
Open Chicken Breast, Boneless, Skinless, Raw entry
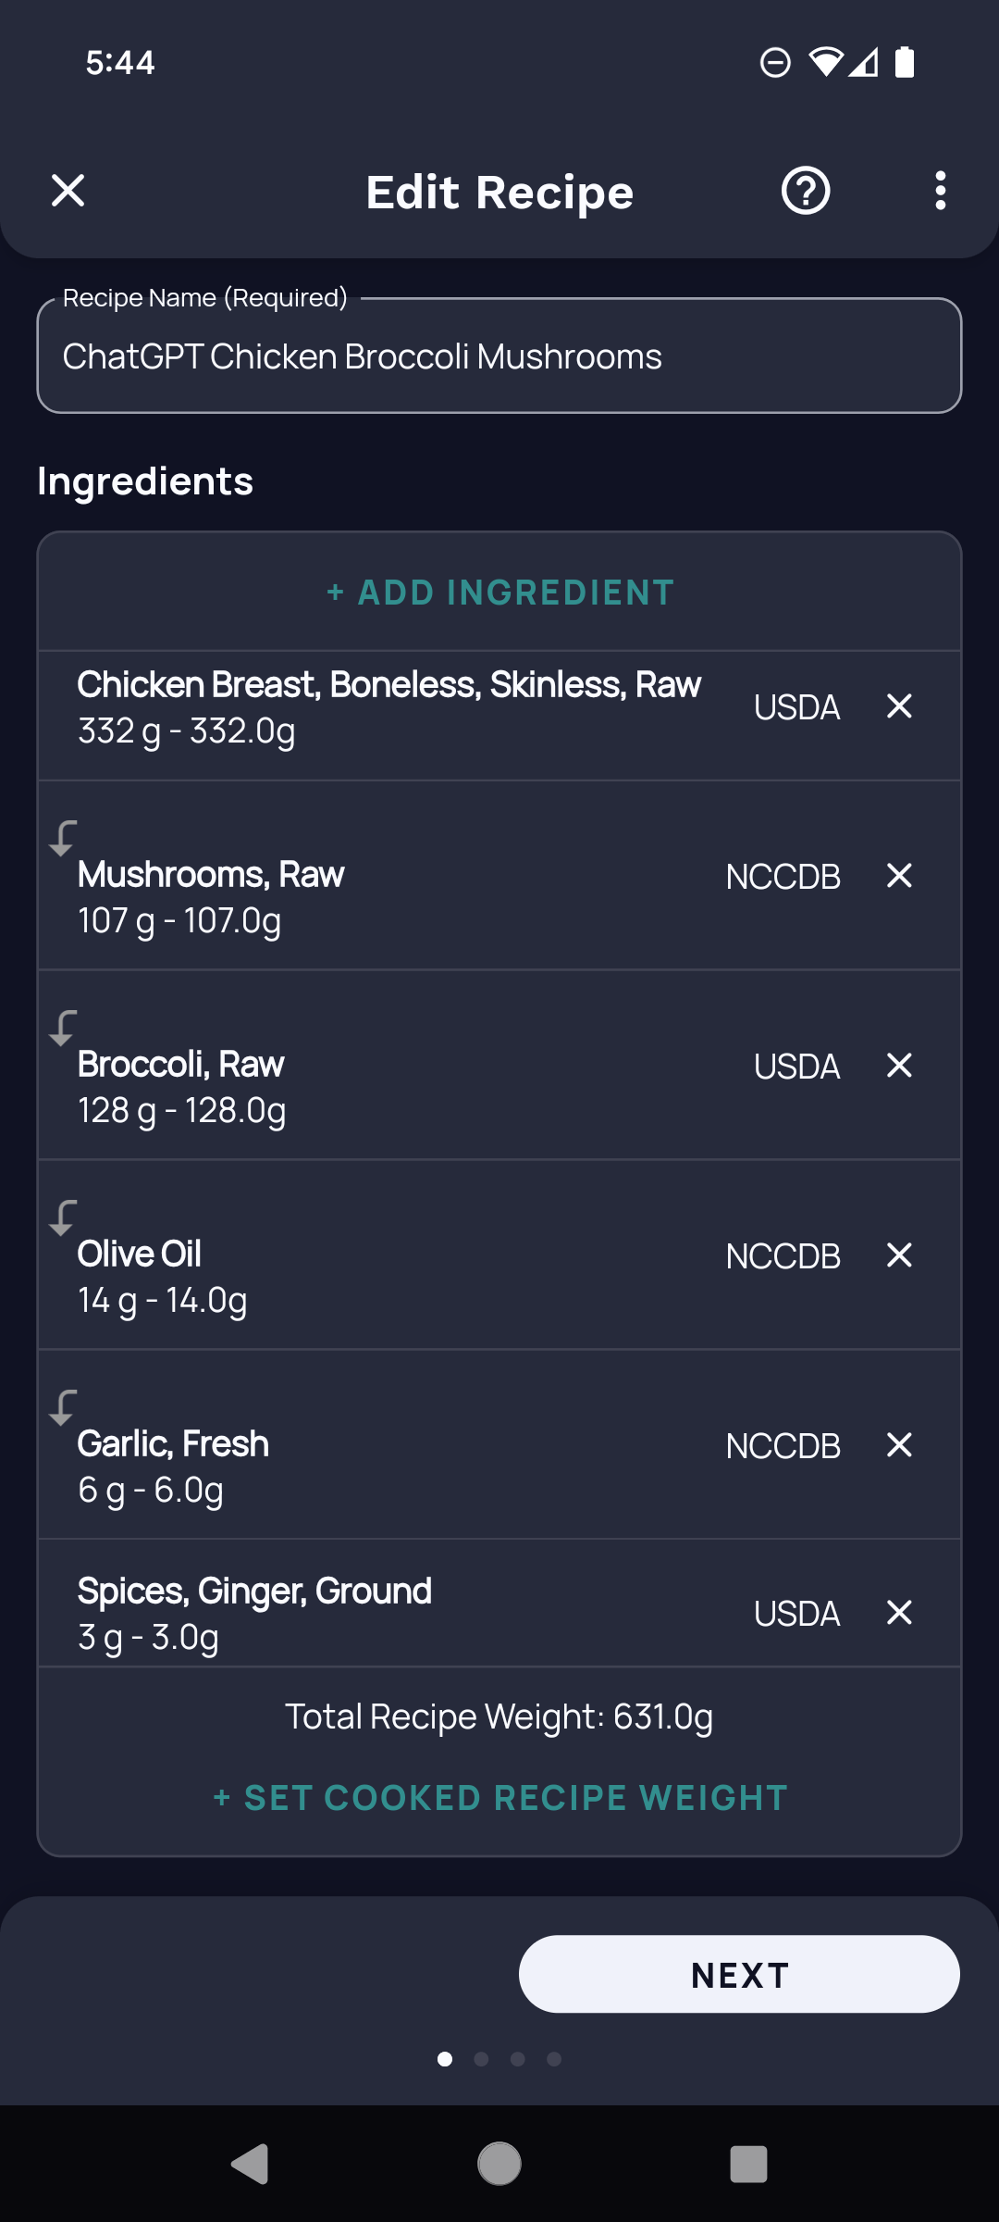[388, 708]
